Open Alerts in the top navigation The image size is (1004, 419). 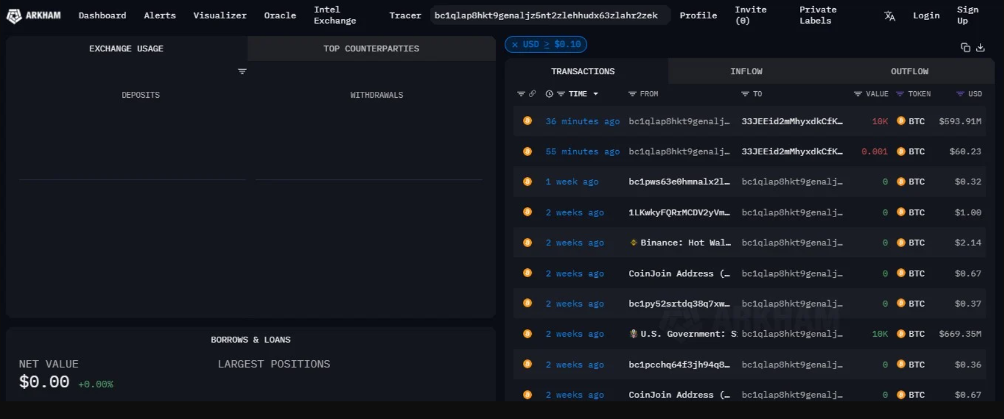[160, 15]
